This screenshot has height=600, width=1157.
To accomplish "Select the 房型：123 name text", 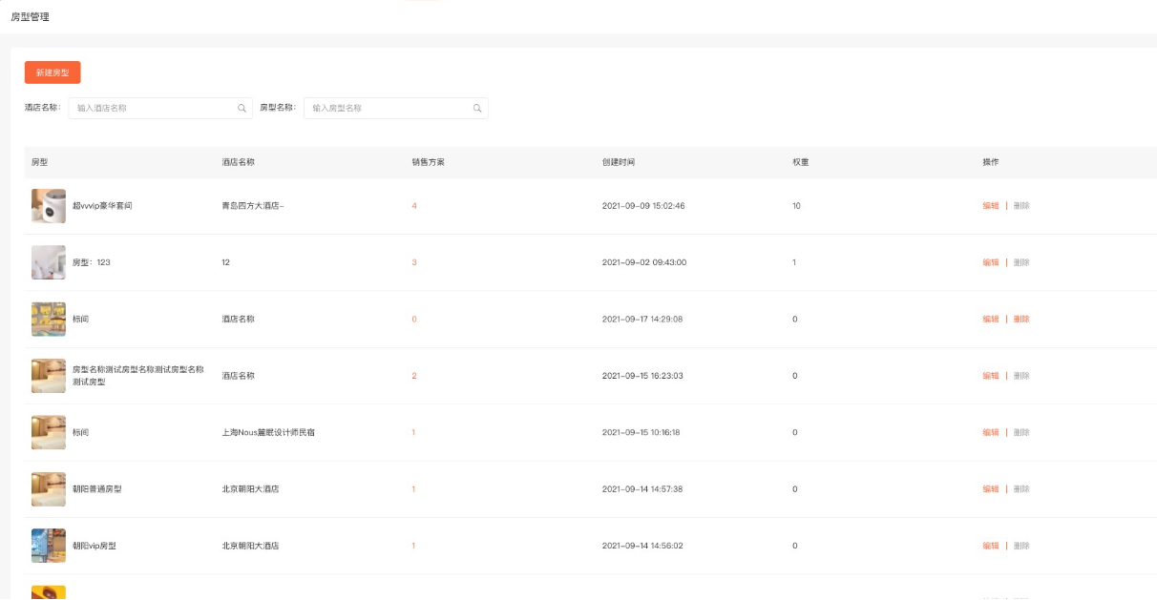I will (x=92, y=262).
